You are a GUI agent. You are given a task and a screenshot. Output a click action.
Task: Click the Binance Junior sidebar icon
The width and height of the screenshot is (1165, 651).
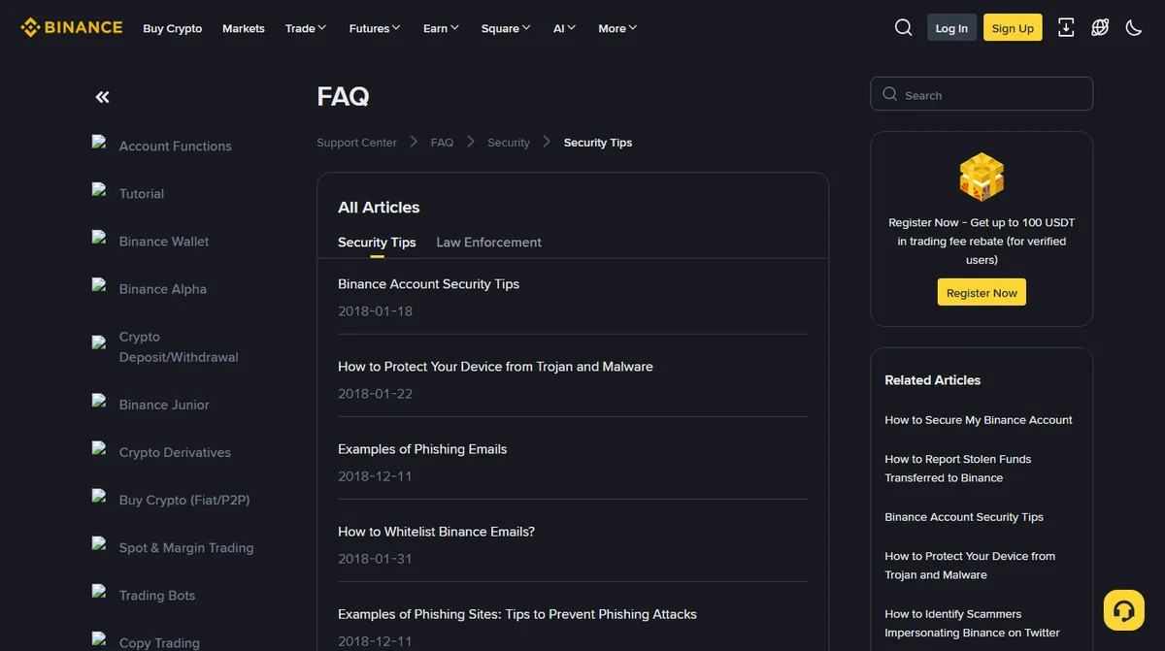click(x=99, y=400)
